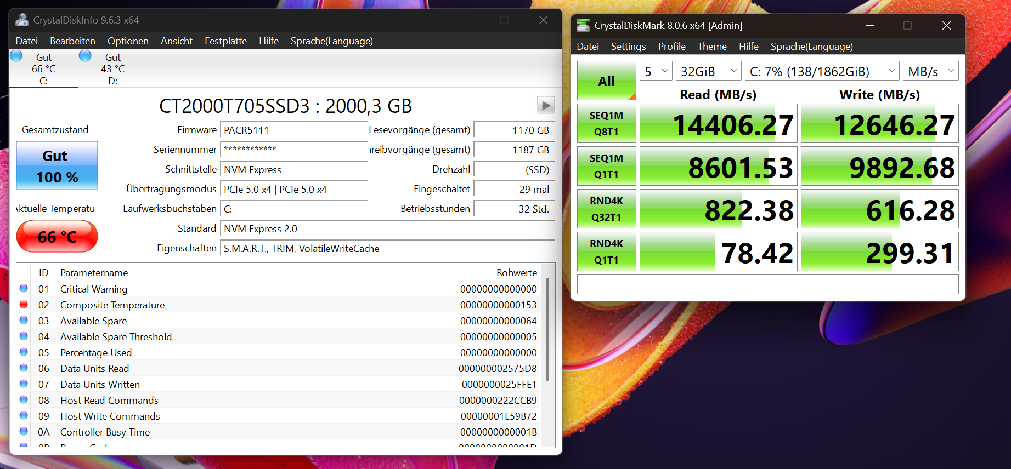Screen dimensions: 1011x469
Task: Open Sprache(Language) menu in CrystalDiskMark
Action: click(812, 47)
